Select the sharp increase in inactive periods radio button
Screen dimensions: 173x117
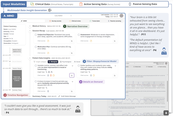pos(36,82)
